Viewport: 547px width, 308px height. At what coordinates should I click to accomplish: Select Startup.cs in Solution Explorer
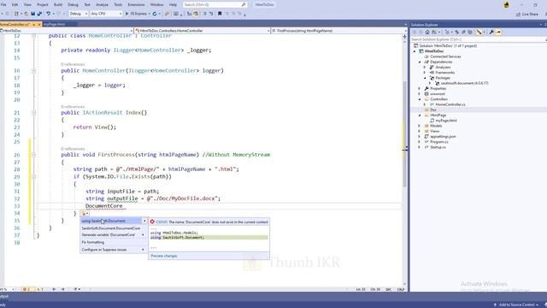438,147
